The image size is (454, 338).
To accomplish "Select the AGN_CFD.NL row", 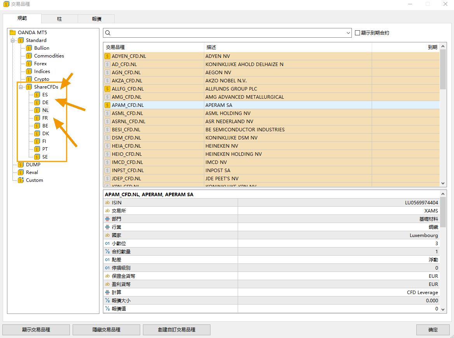I will tap(271, 72).
